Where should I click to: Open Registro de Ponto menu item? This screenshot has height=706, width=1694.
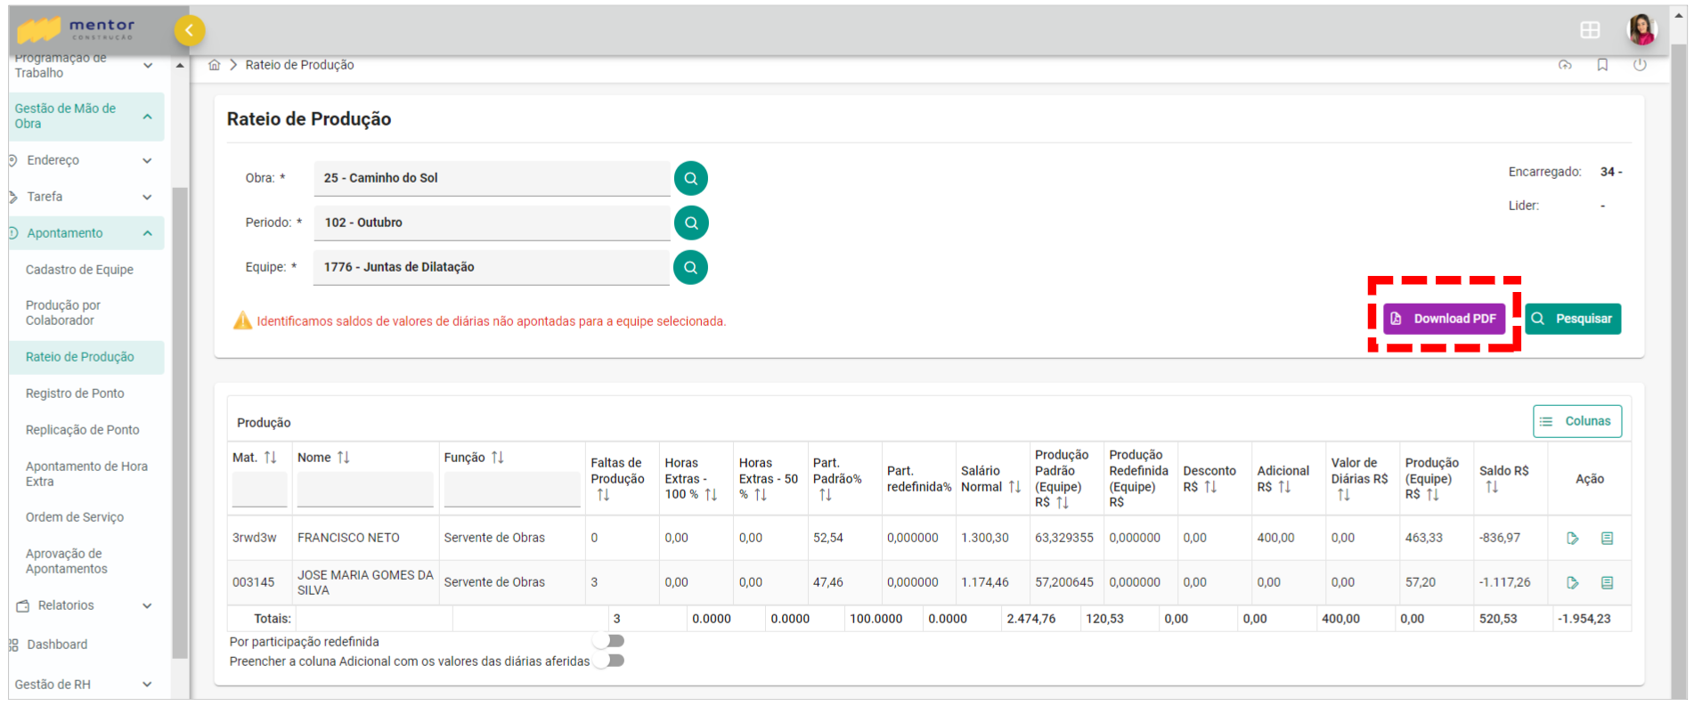pos(75,394)
